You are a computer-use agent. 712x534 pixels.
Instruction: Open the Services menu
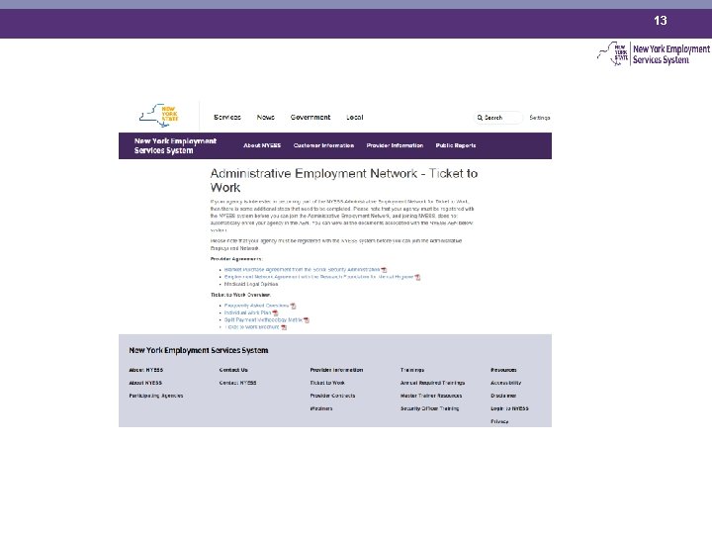click(227, 117)
